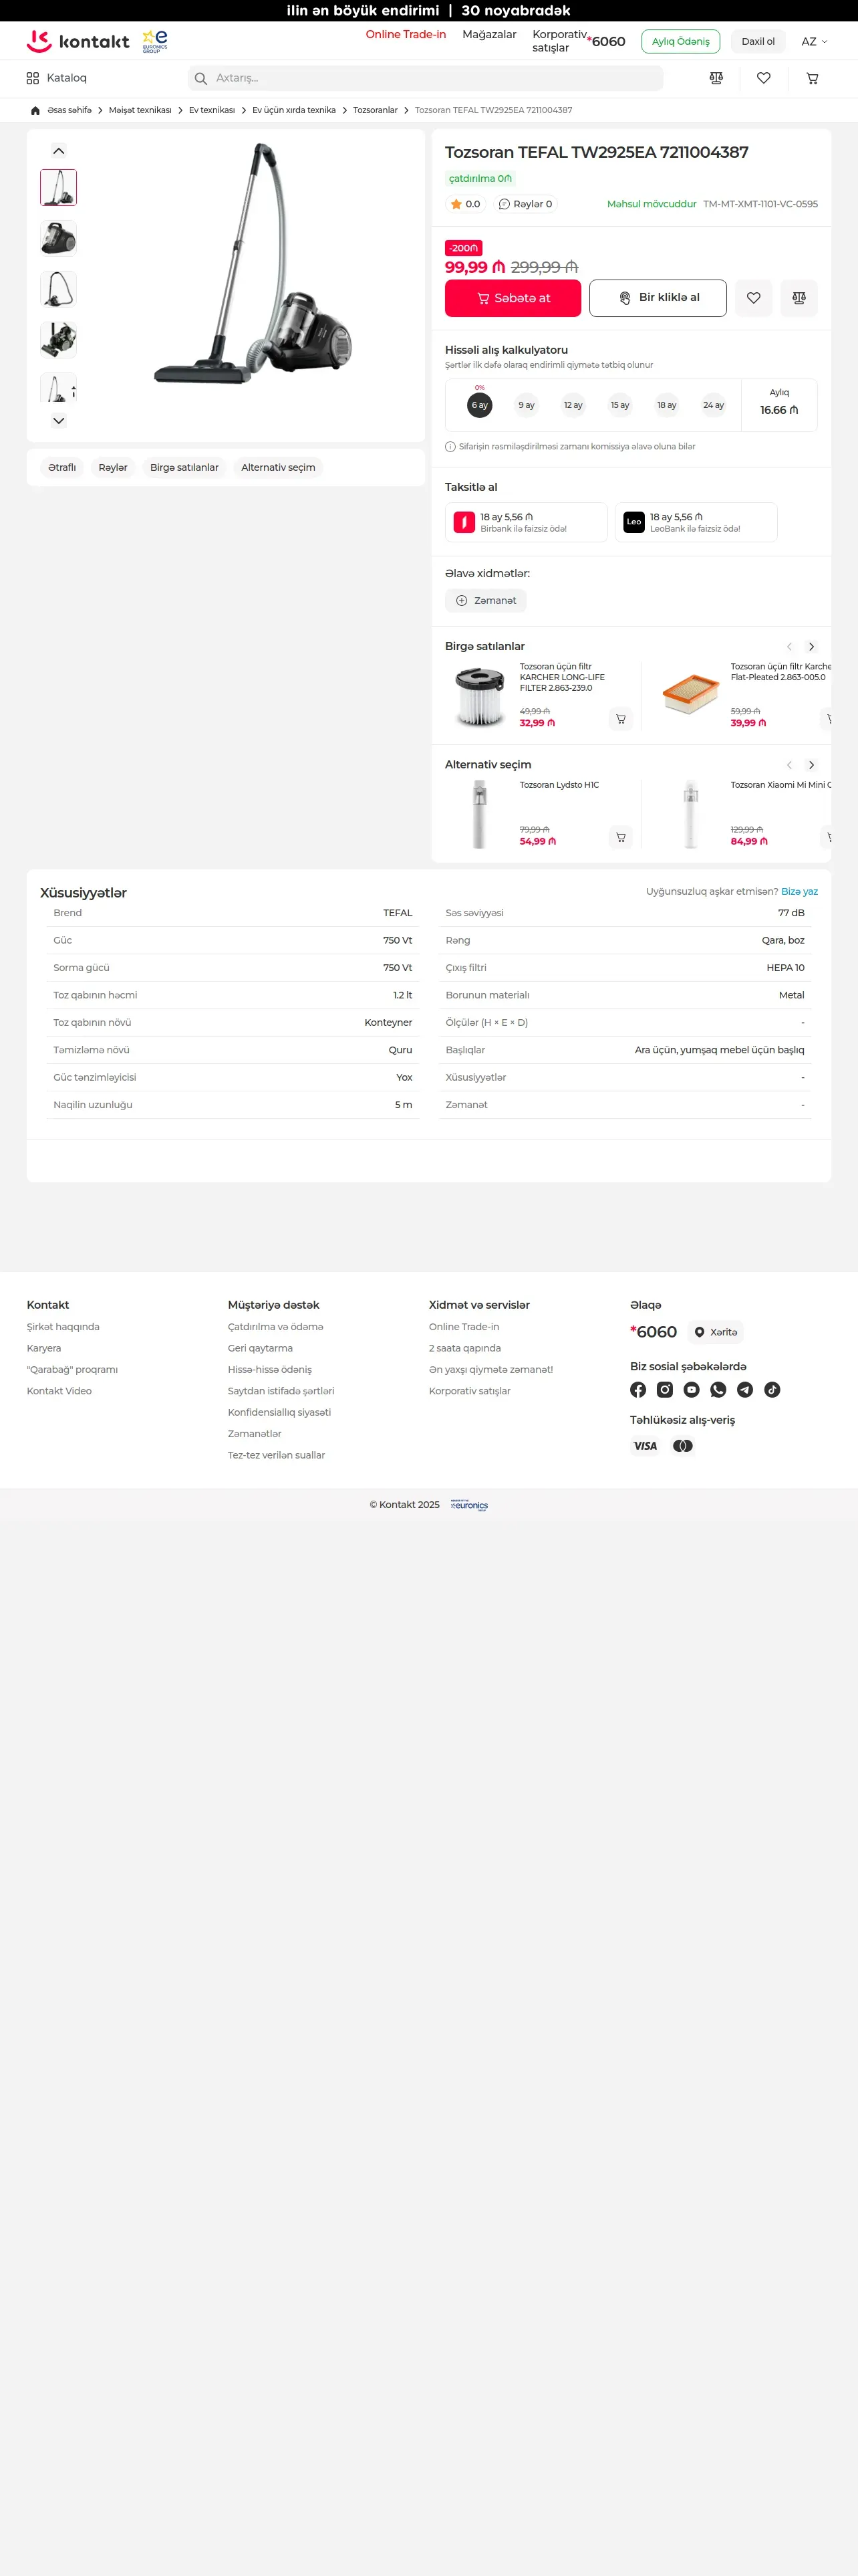Switch to the Birgə satılanlar tab
The height and width of the screenshot is (2576, 858).
[x=184, y=468]
